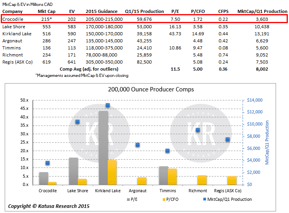
Task: Click Kirkland Lake's yellow P/CFO bar
Action: point(112,172)
